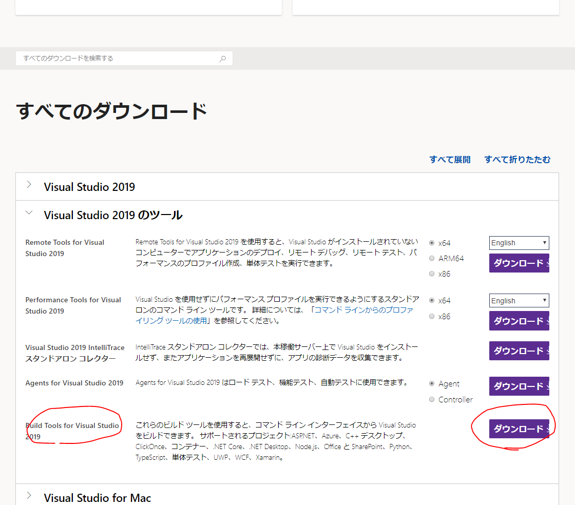This screenshot has height=505, width=575.
Task: Select the Controller radio option
Action: tap(432, 399)
